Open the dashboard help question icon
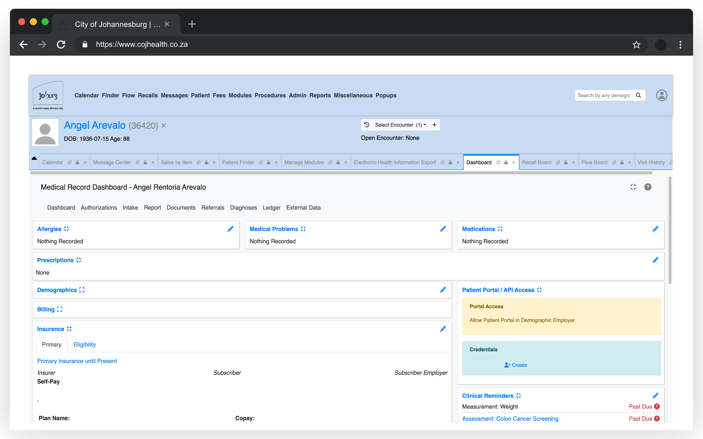The width and height of the screenshot is (703, 439). click(648, 187)
